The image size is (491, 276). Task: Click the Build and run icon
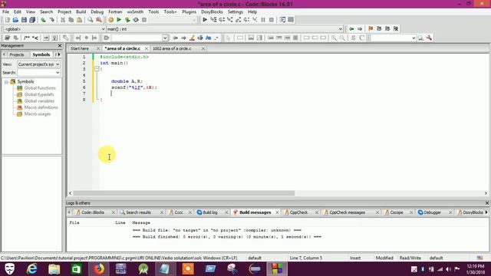tap(127, 20)
